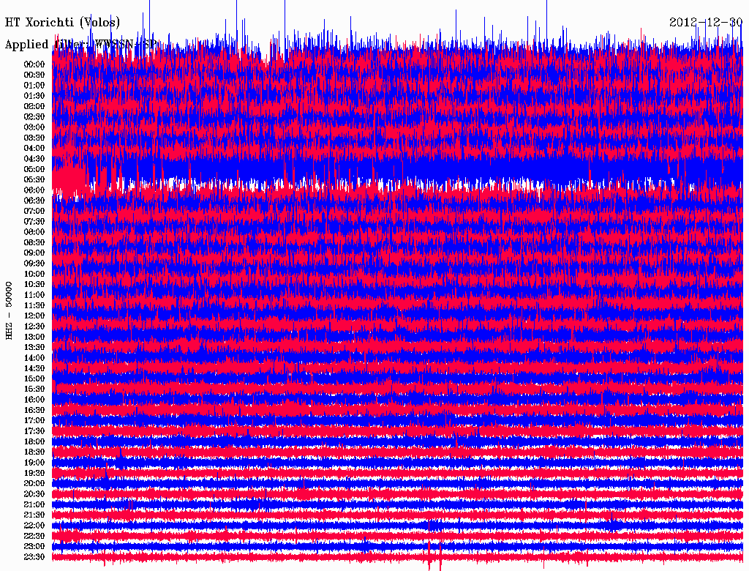Select the 01:30 time label
The height and width of the screenshot is (571, 749).
[x=34, y=96]
